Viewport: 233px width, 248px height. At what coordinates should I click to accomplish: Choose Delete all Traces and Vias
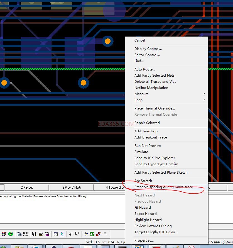pyautogui.click(x=155, y=82)
